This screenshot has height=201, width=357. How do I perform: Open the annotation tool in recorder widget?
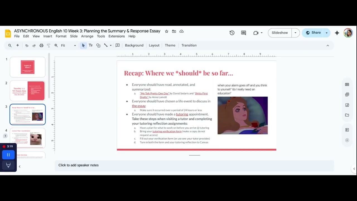click(8, 165)
